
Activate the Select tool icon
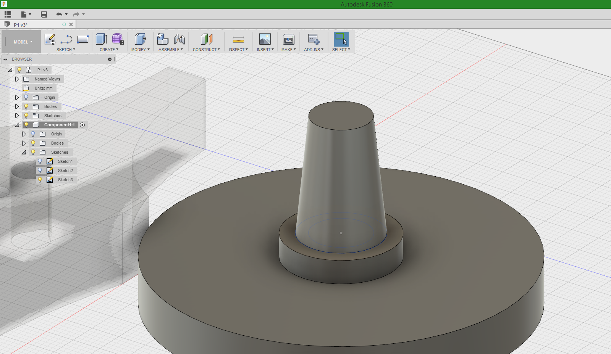(x=341, y=39)
